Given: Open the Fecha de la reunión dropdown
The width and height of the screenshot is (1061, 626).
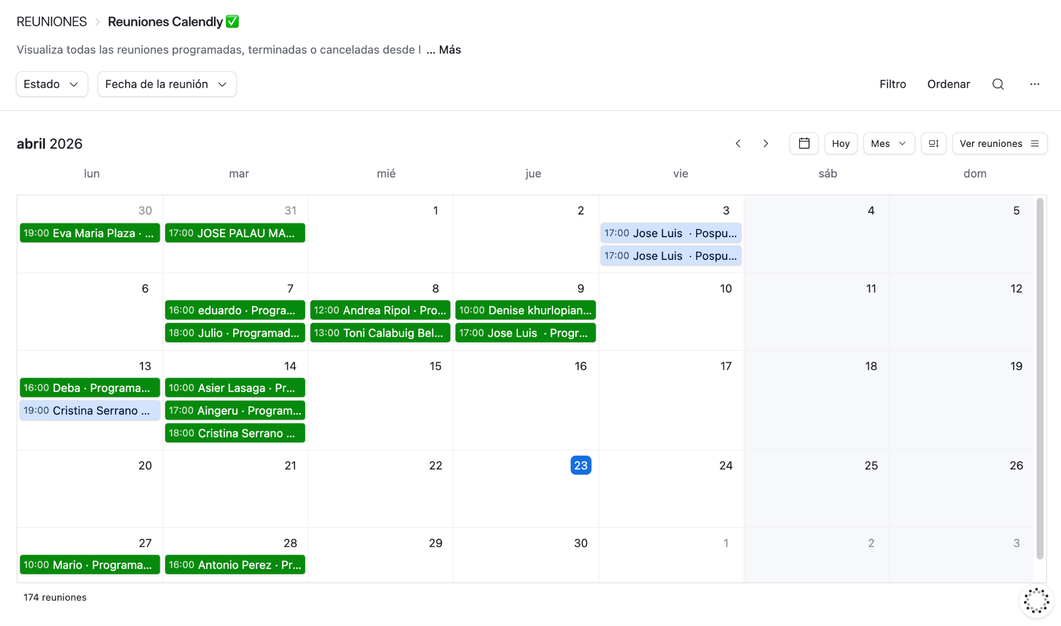Looking at the screenshot, I should tap(167, 84).
